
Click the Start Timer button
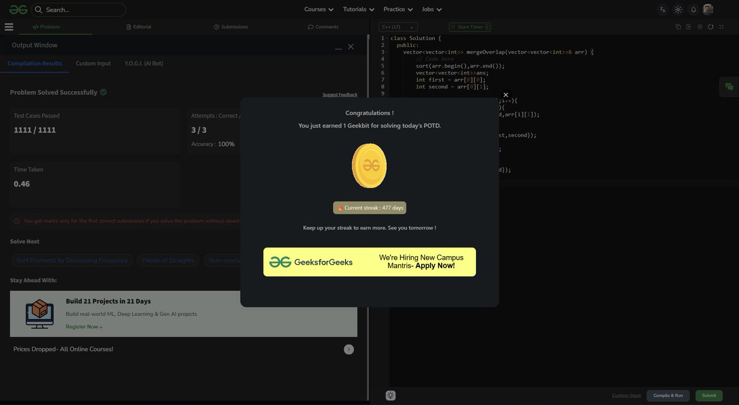470,27
